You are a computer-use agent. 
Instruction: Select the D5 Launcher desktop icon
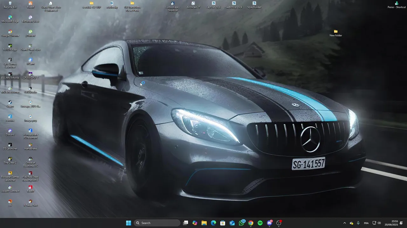(x=10, y=146)
